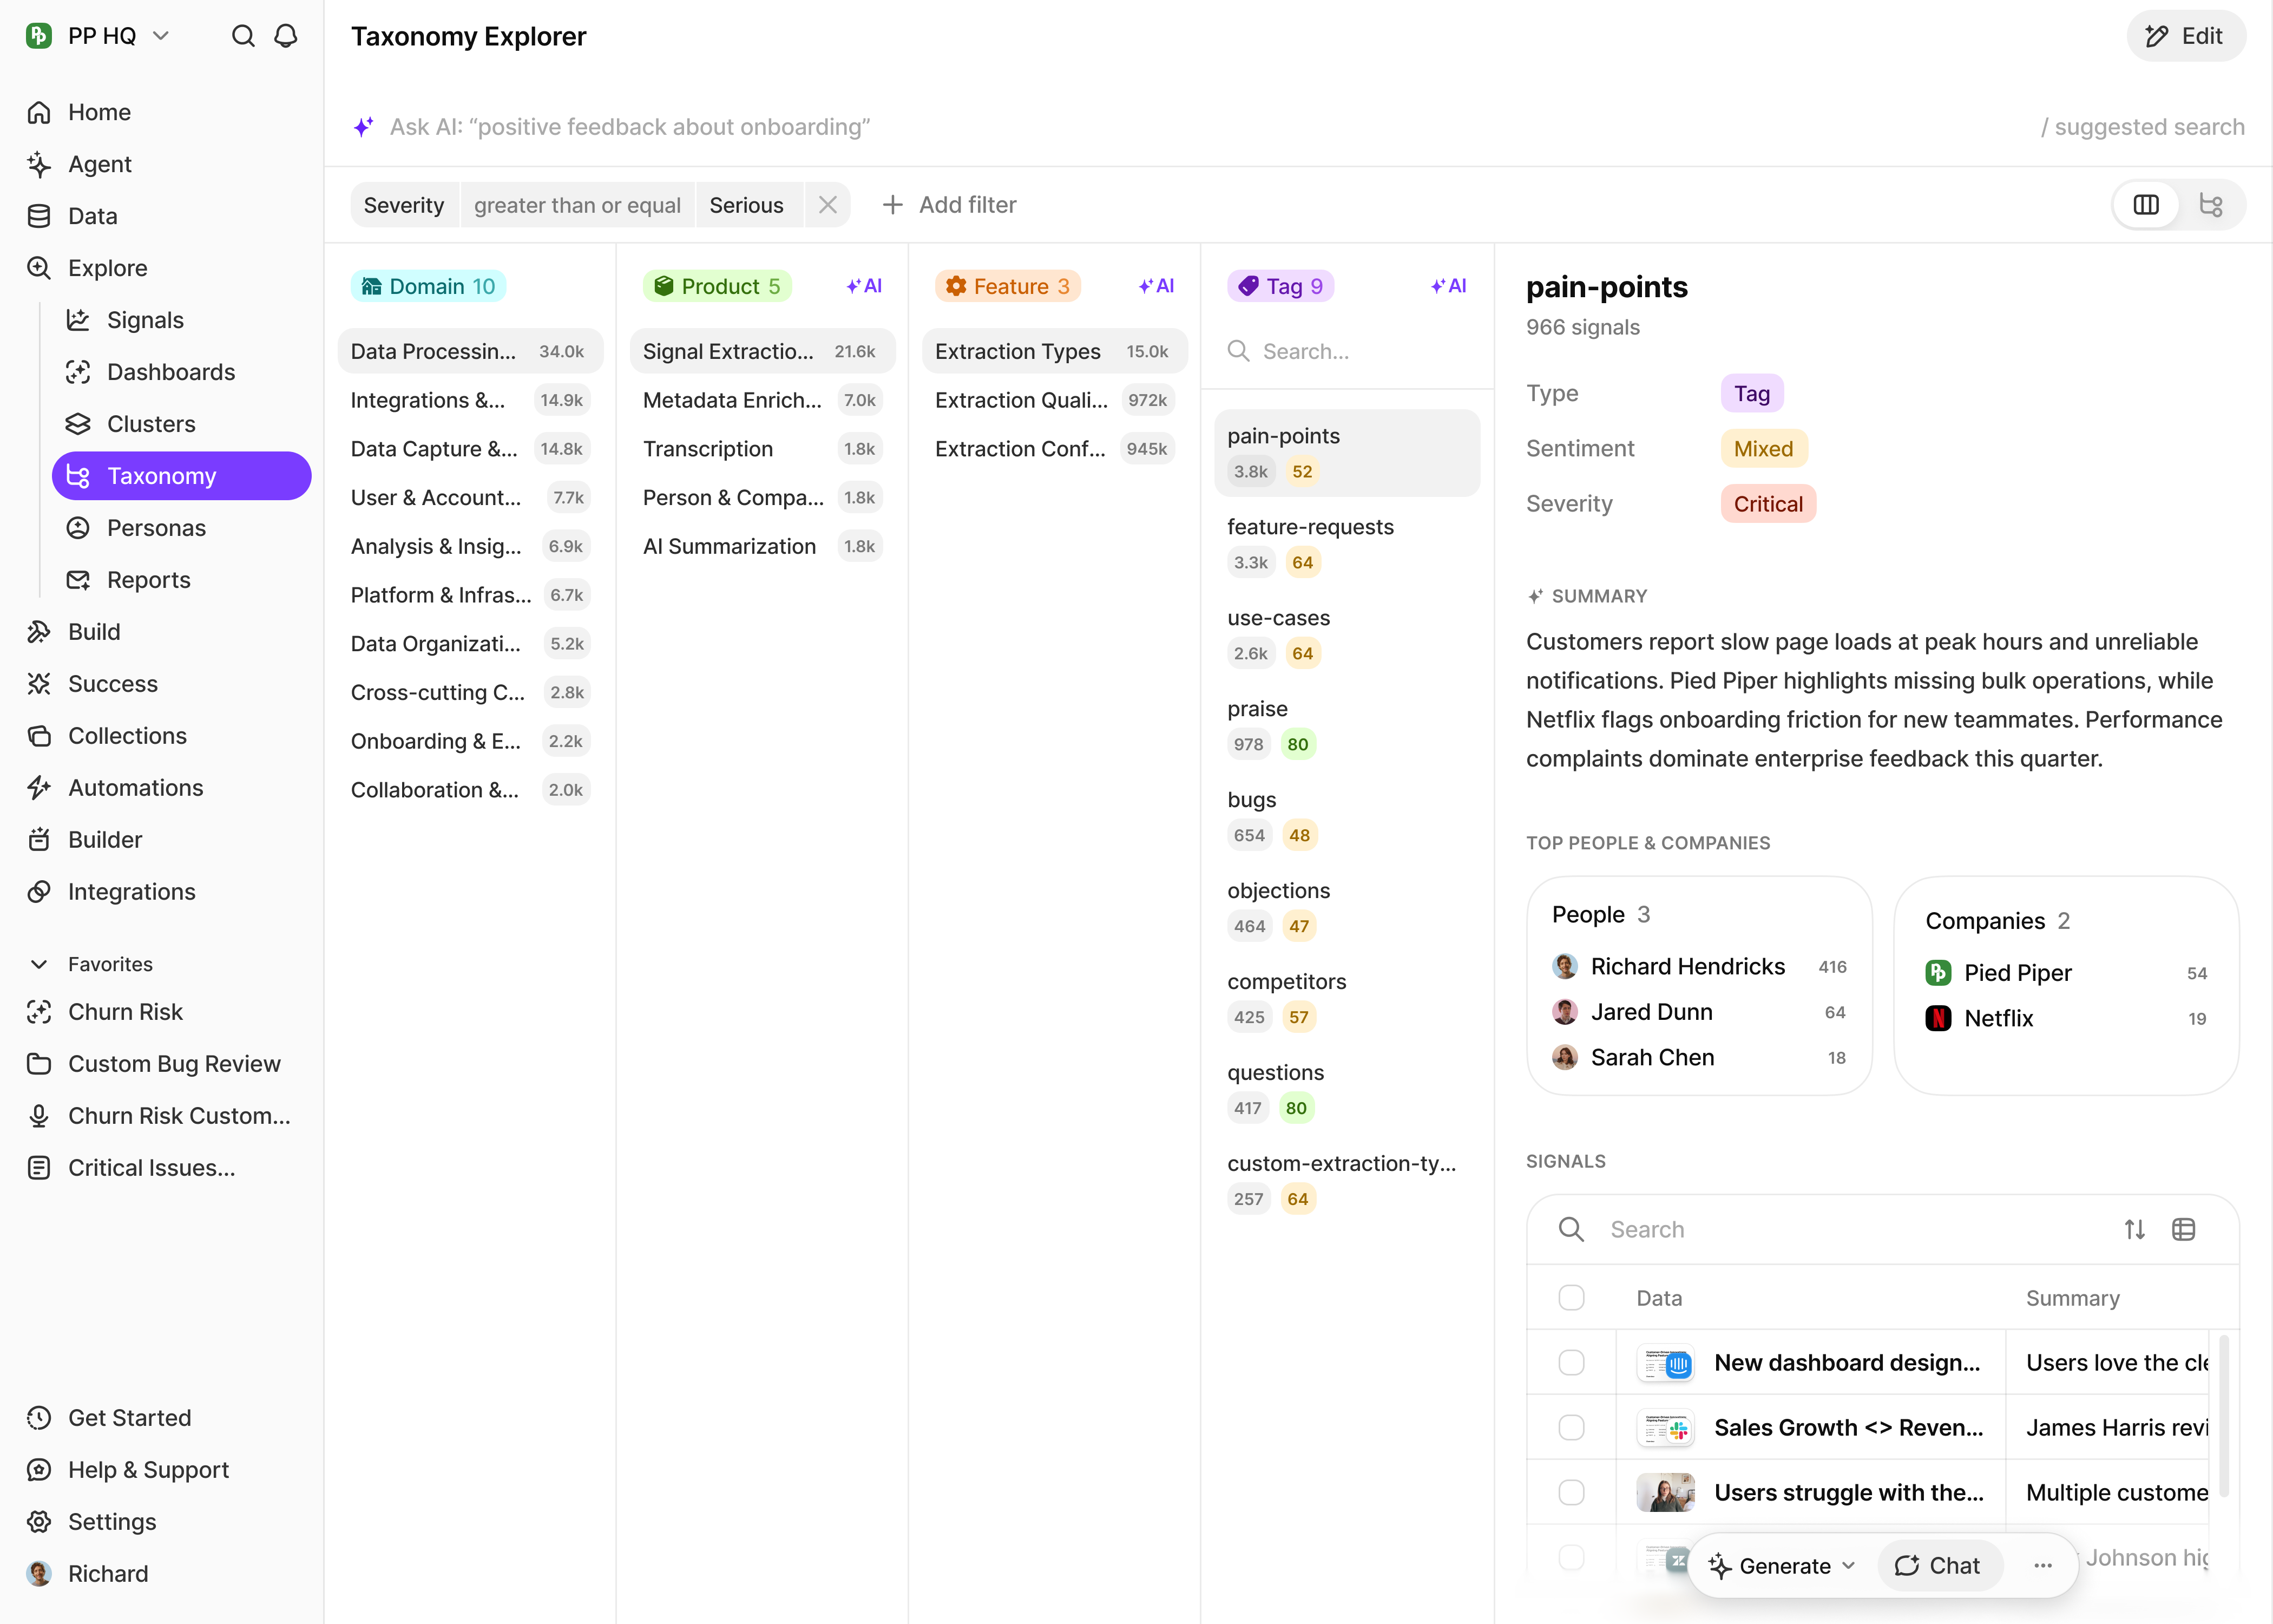Viewport: 2273px width, 1624px height.
Task: Select the Extraction Types feature
Action: click(1055, 351)
